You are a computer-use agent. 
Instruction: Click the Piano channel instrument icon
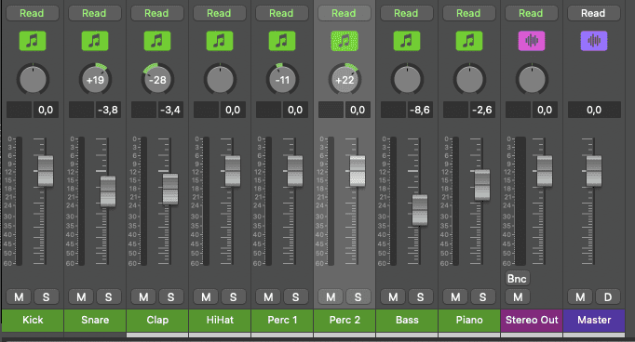469,41
